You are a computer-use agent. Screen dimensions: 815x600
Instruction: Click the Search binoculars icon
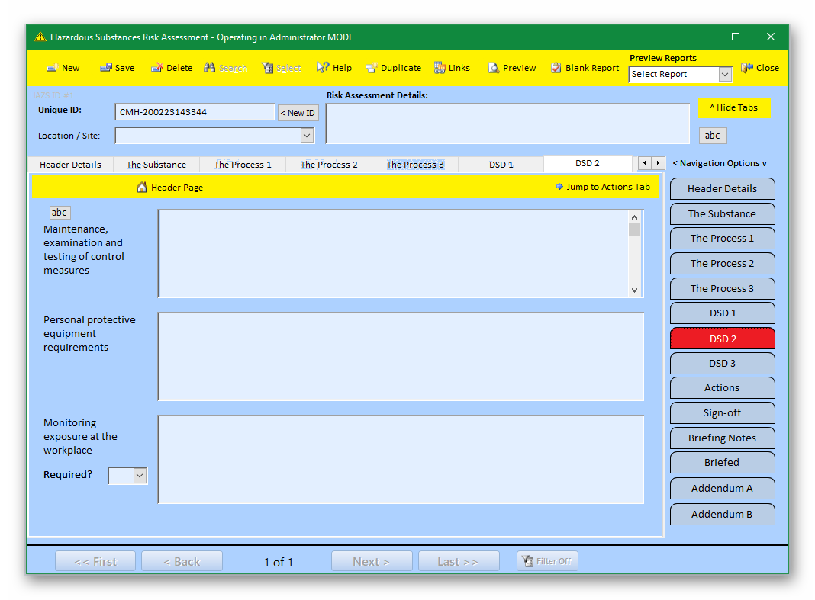(209, 68)
